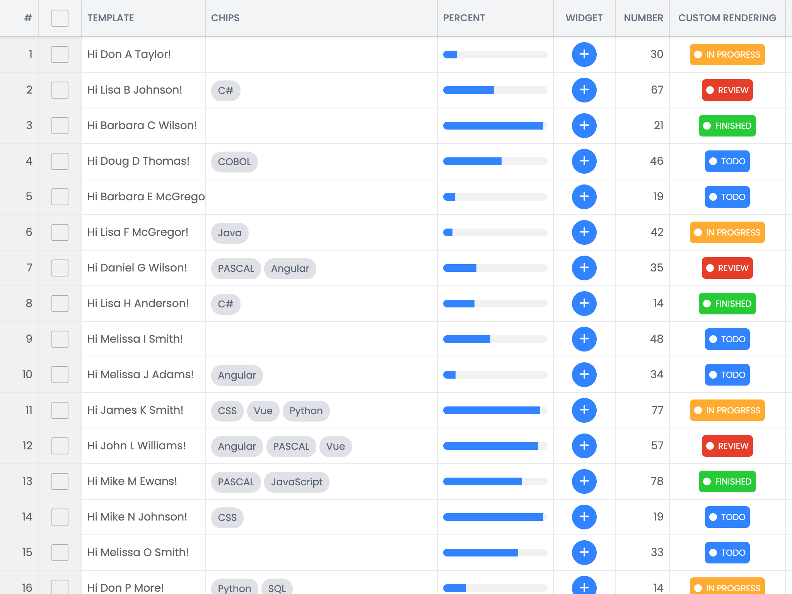Click the CUSTOM RENDERING column header
The image size is (792, 594).
tap(727, 18)
